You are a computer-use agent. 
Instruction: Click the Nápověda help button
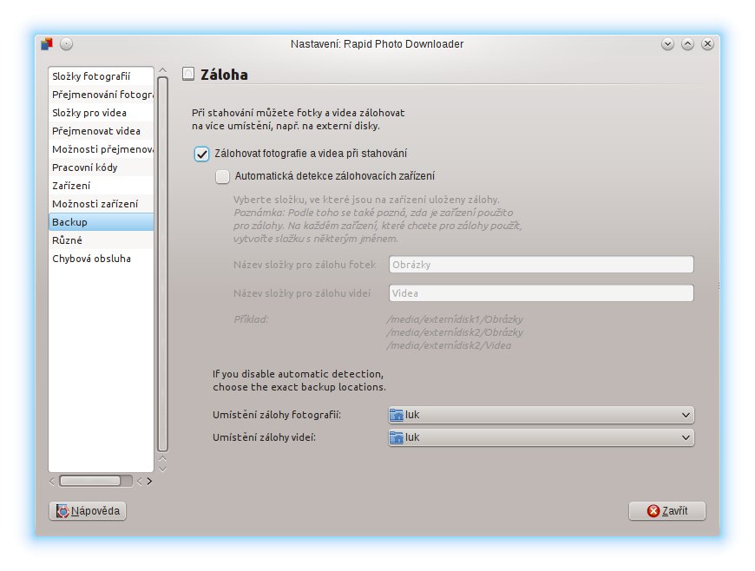point(88,511)
